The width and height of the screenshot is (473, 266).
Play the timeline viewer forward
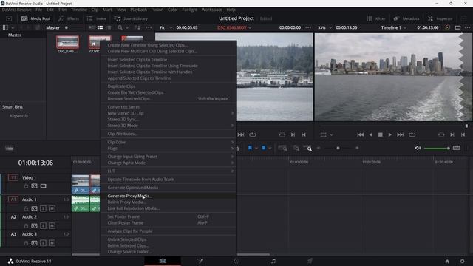coord(389,134)
